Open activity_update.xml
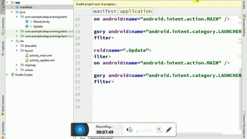 pos(42,60)
